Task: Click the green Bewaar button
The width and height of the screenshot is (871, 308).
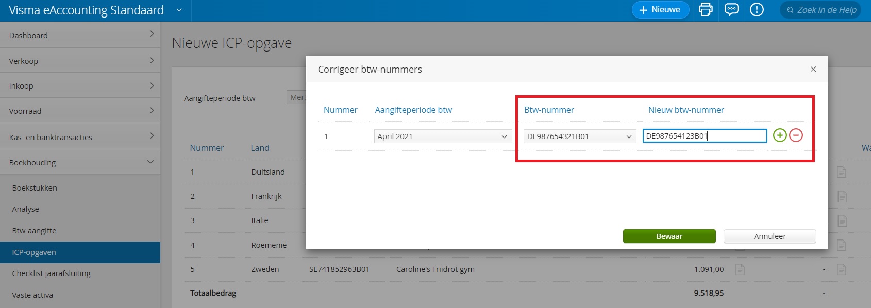Action: [669, 236]
